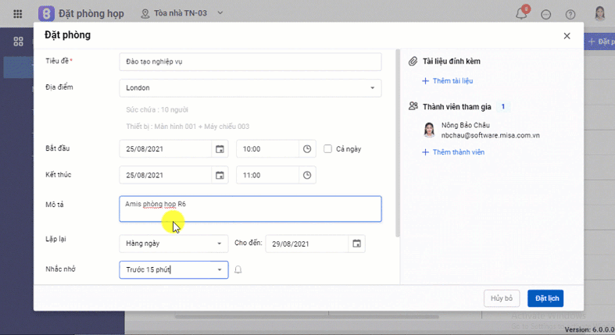Open the start date calendar picker
The height and width of the screenshot is (335, 615).
coord(220,149)
